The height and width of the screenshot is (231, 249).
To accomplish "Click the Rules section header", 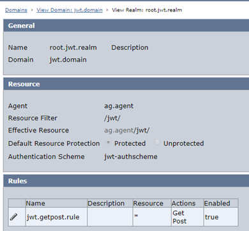I will click(x=126, y=181).
